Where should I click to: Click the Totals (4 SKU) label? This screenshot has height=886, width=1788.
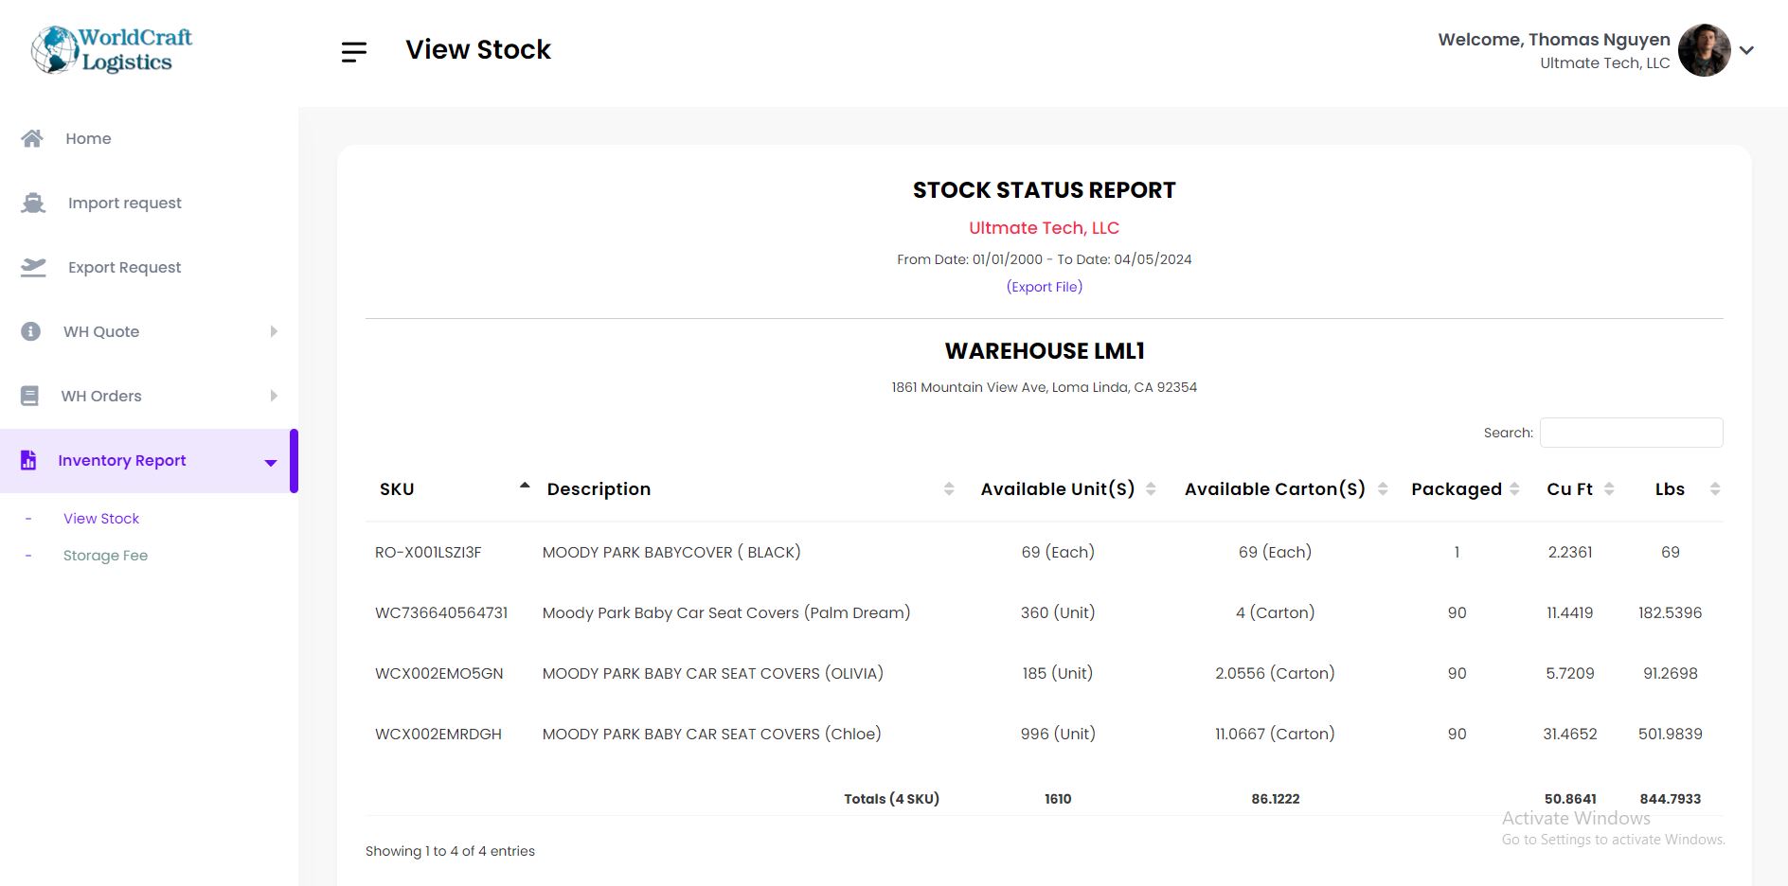891,799
